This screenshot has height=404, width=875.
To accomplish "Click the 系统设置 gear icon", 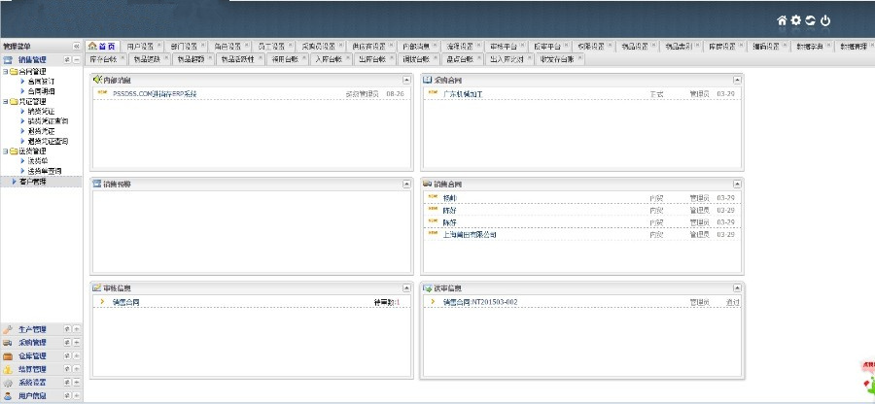I will (8, 383).
